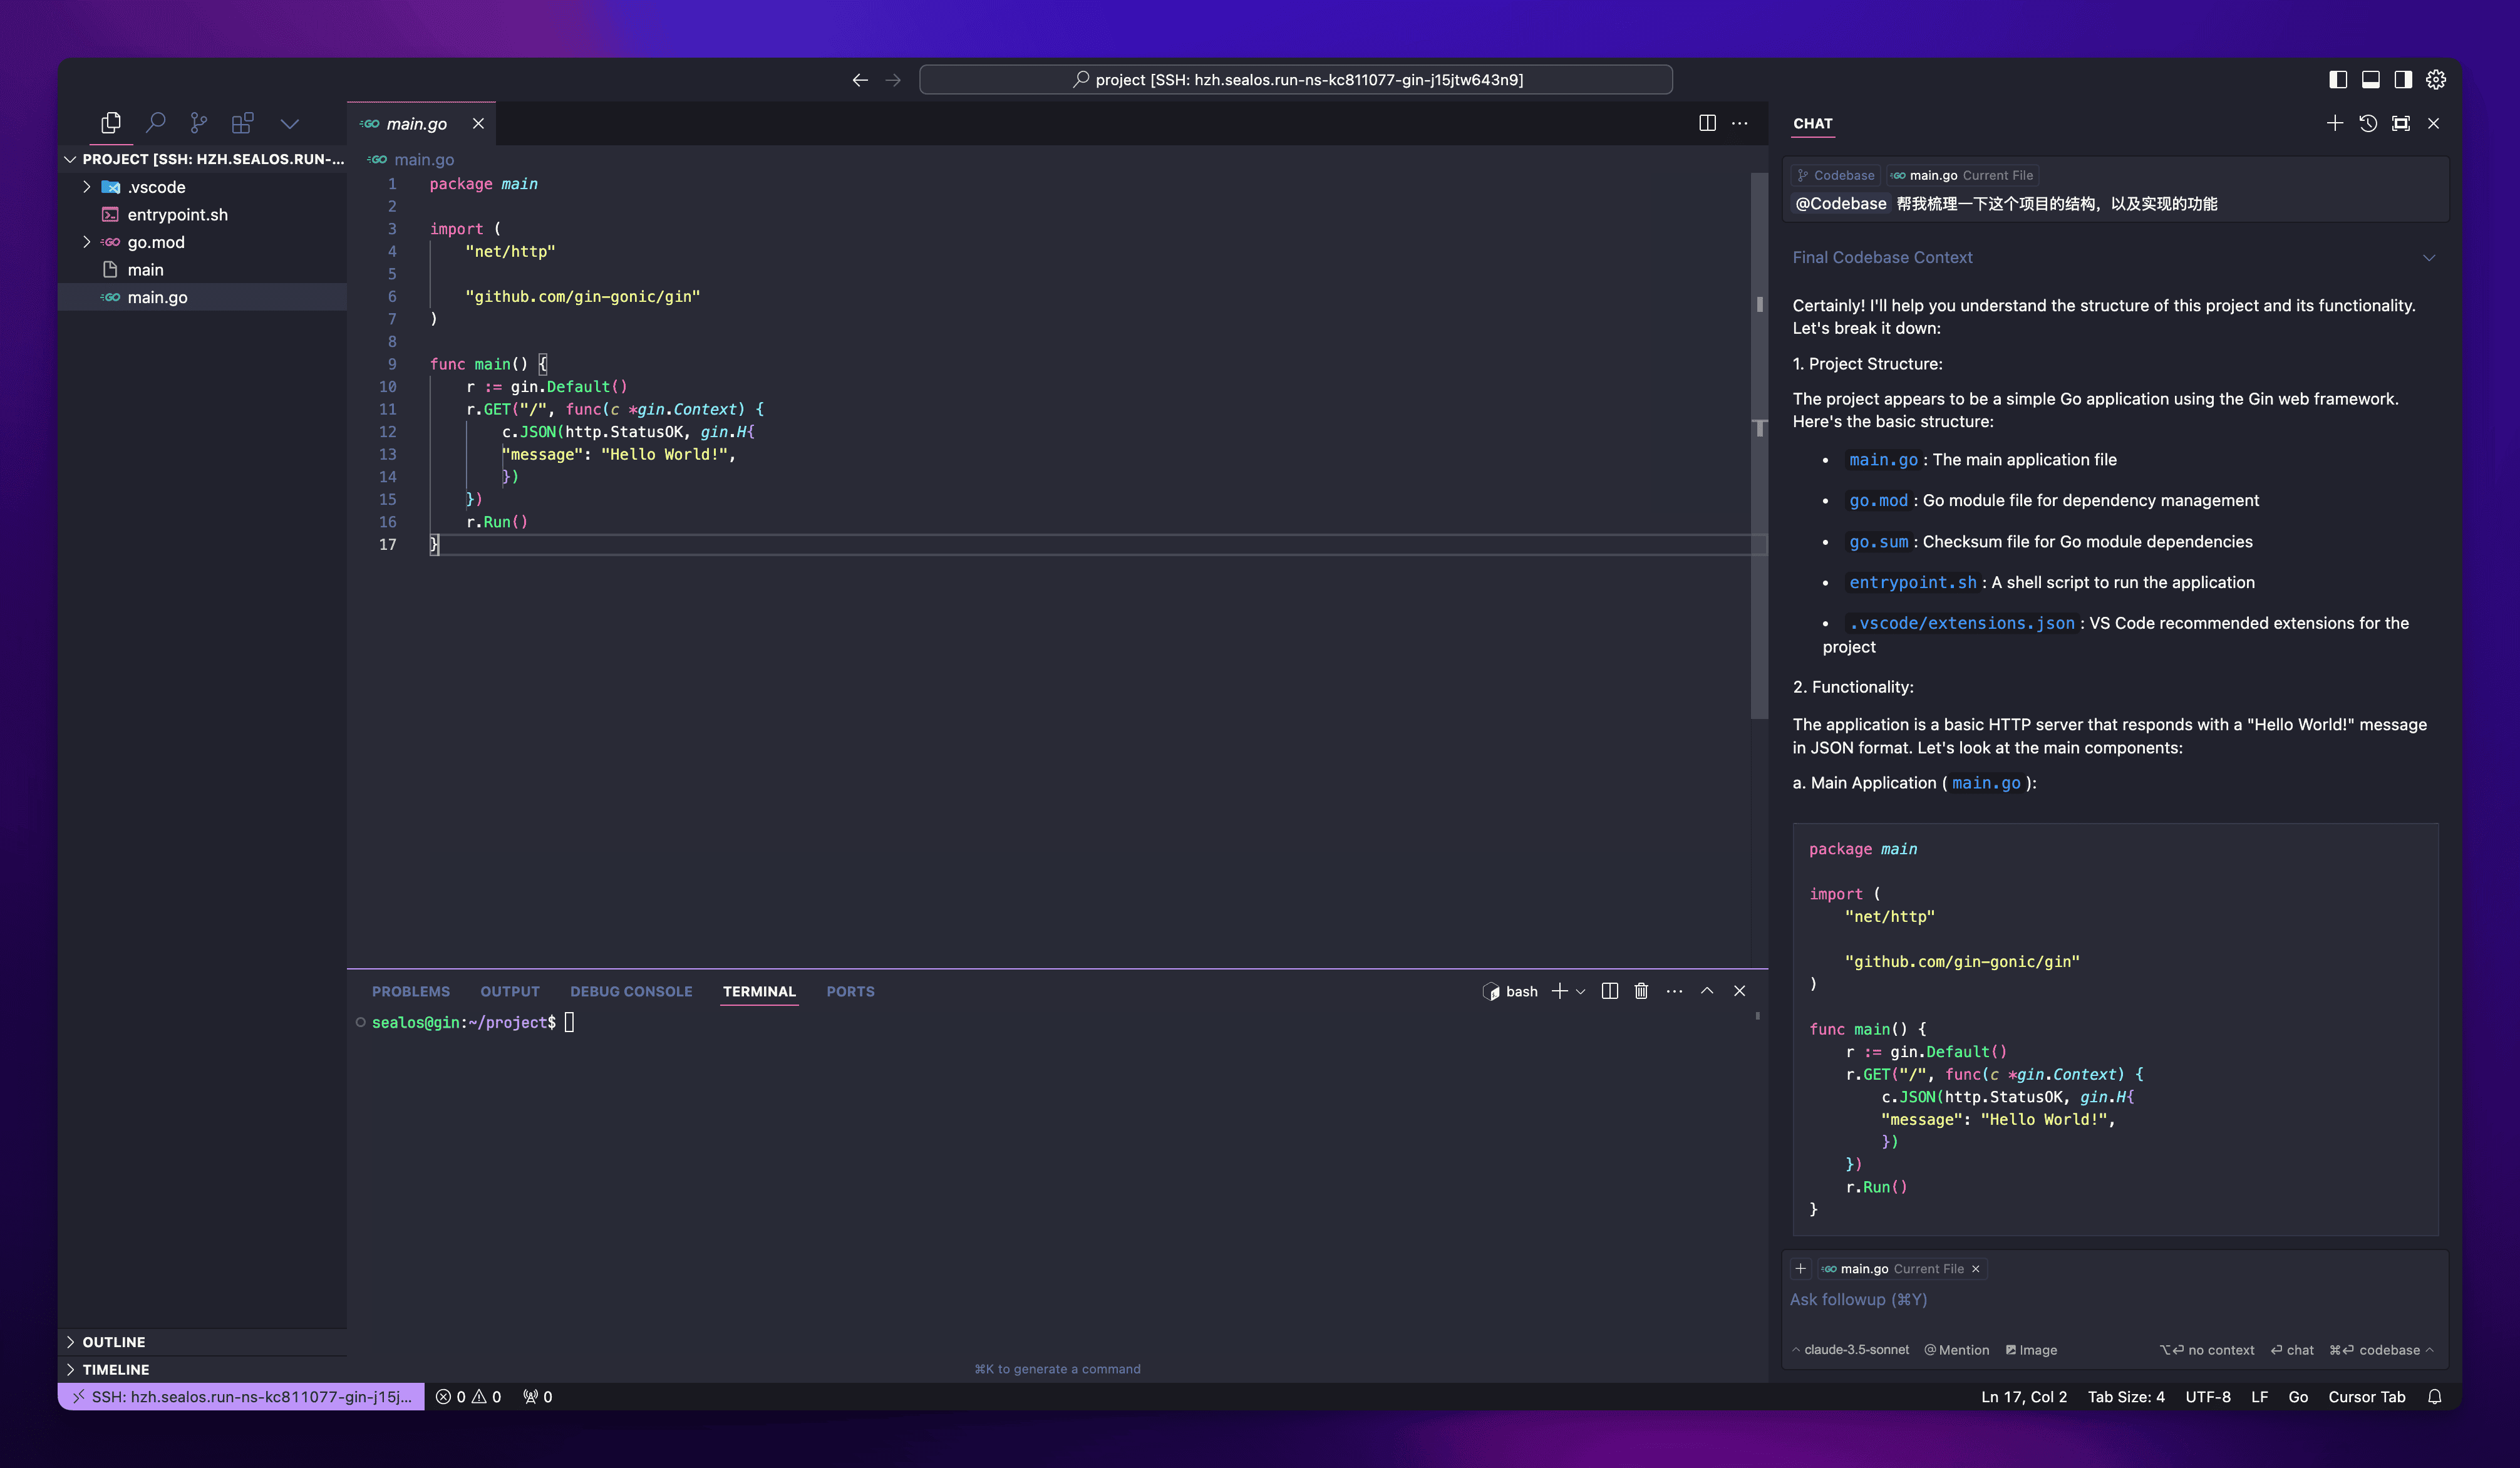Switch to the PROBLEMS tab

411,991
